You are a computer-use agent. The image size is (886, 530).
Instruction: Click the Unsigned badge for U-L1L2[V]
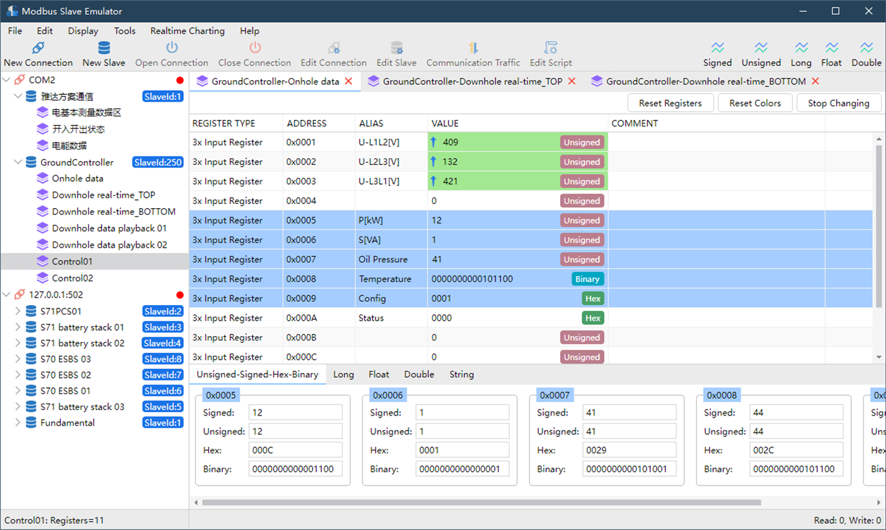tap(582, 142)
